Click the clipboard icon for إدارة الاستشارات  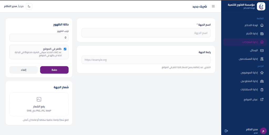pos(262,90)
